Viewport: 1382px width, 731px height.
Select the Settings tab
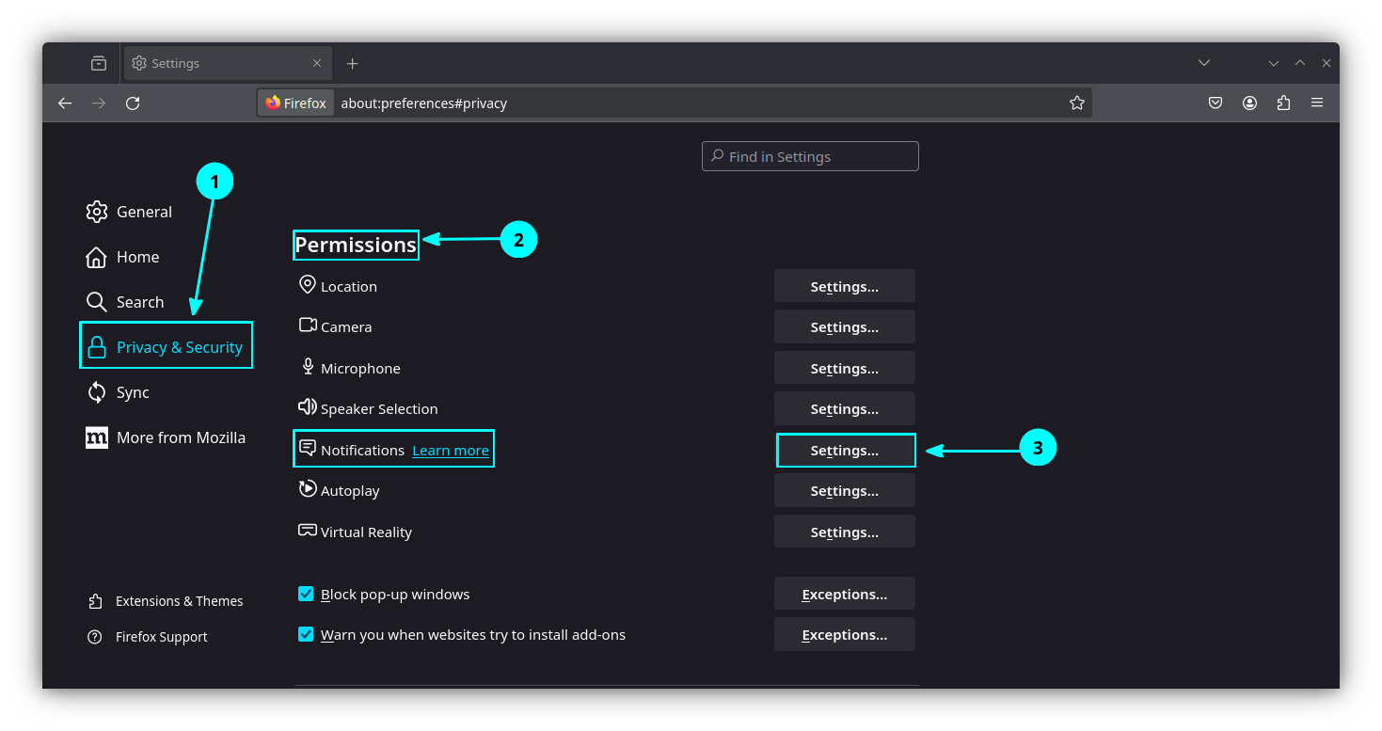(x=226, y=63)
